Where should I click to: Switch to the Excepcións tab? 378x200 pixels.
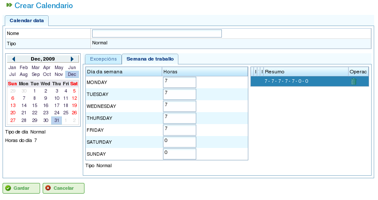[x=103, y=59]
